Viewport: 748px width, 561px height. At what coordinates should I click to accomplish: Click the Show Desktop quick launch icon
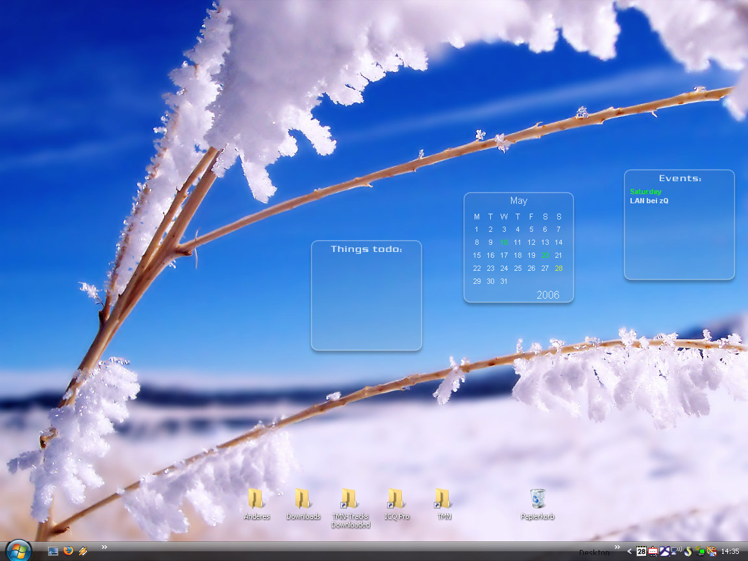pyautogui.click(x=53, y=551)
